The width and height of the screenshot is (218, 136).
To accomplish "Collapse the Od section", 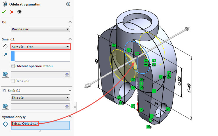I will [x=70, y=22].
